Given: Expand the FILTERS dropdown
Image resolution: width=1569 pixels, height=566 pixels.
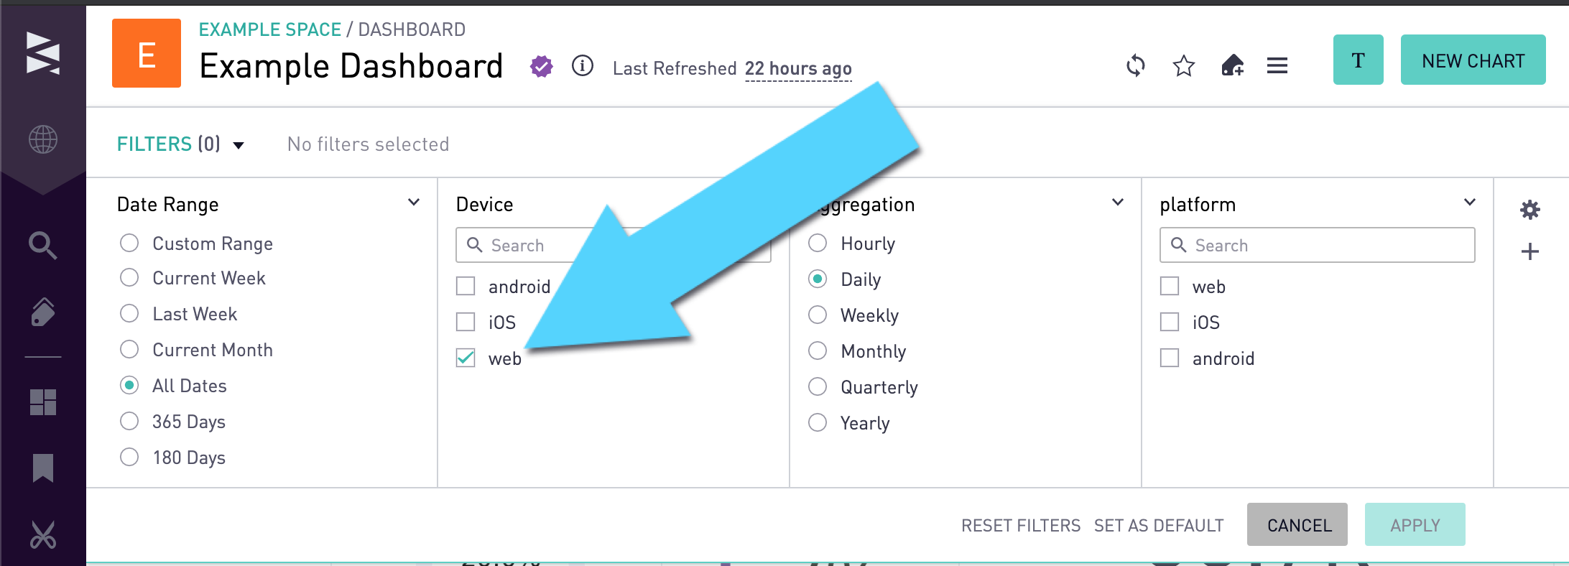Looking at the screenshot, I should pos(239,144).
